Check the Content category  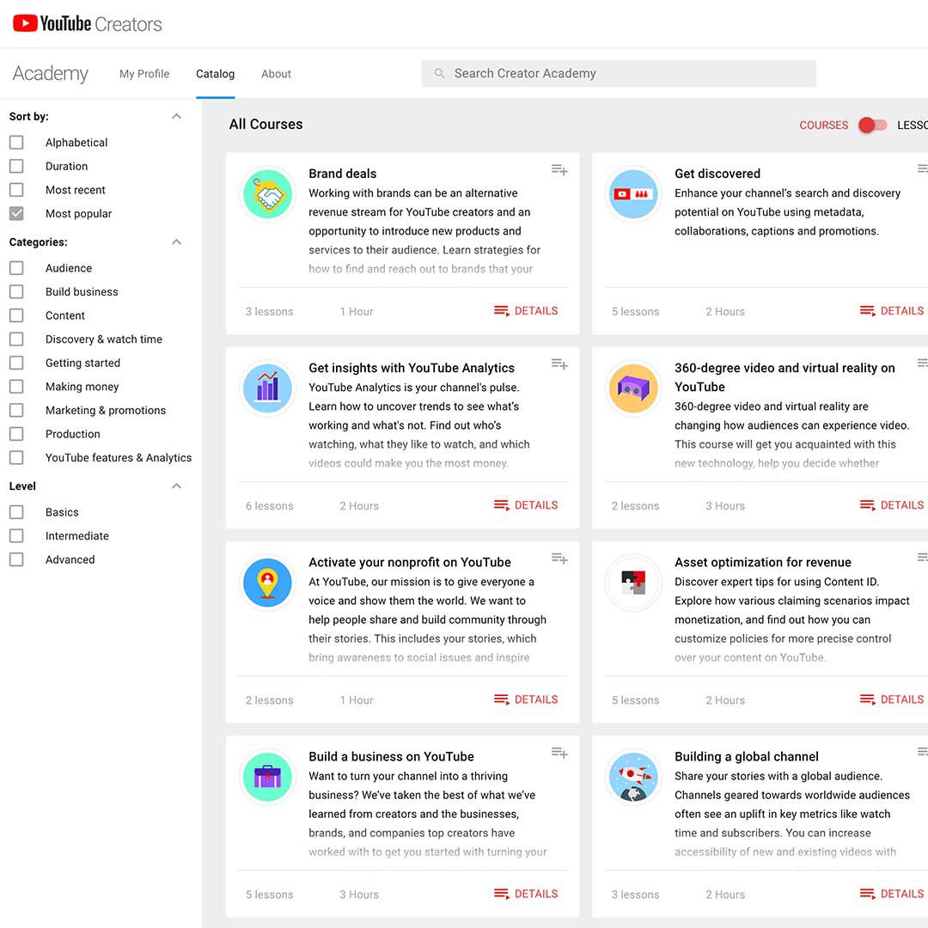click(x=16, y=314)
